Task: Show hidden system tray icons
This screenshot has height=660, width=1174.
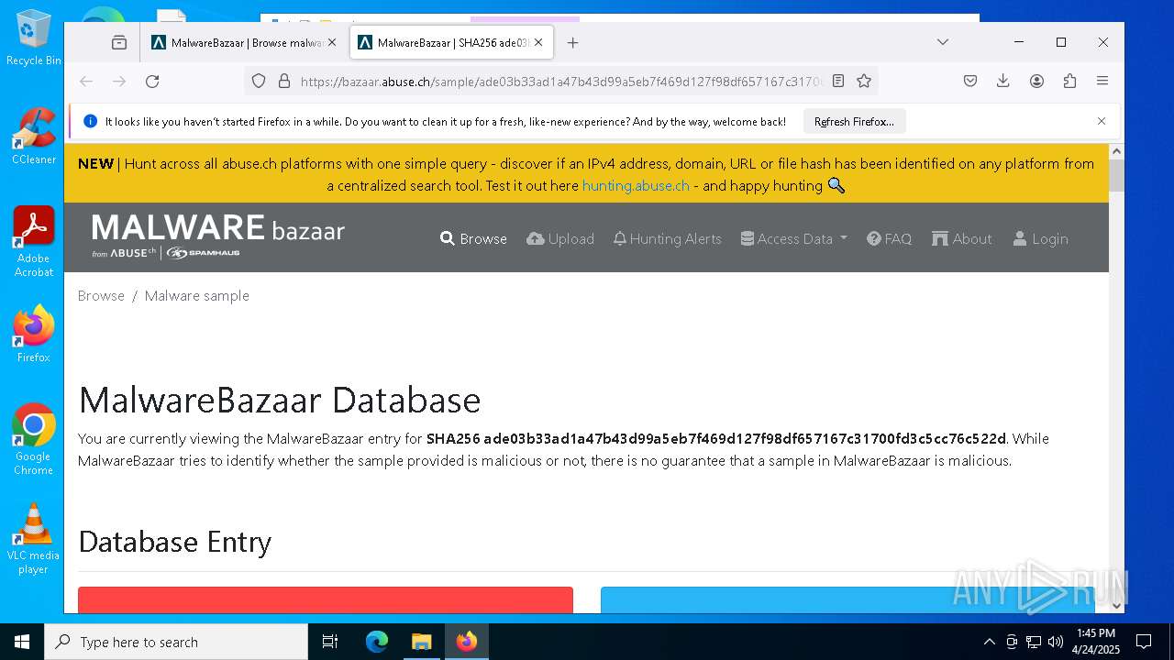Action: click(989, 642)
